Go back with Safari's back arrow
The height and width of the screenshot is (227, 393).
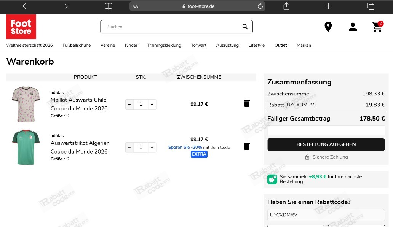click(x=24, y=6)
